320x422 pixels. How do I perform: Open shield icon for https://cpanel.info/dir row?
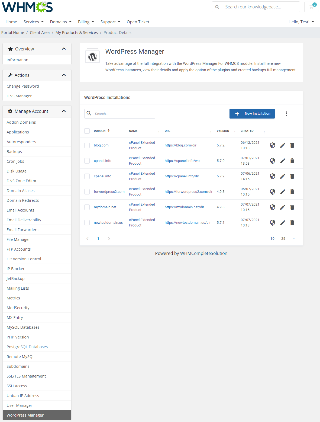pos(273,176)
